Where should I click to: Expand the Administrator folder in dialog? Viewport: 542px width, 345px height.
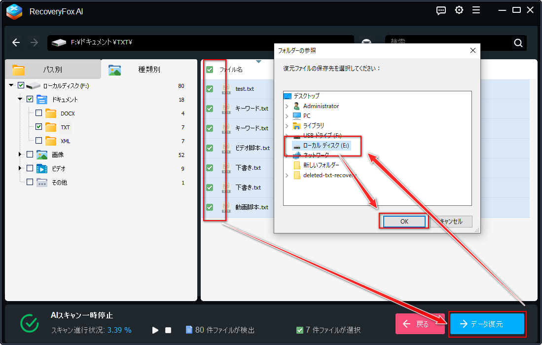287,106
